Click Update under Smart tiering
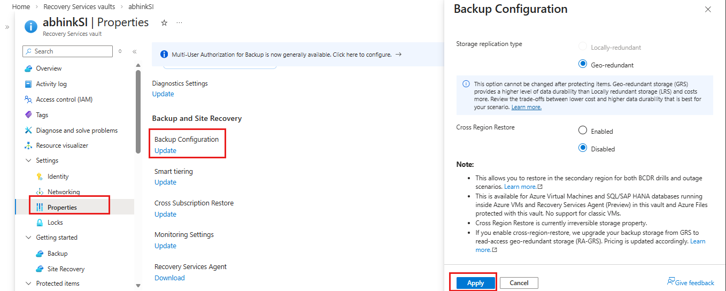Screen dimensions: 726x291 coord(165,182)
